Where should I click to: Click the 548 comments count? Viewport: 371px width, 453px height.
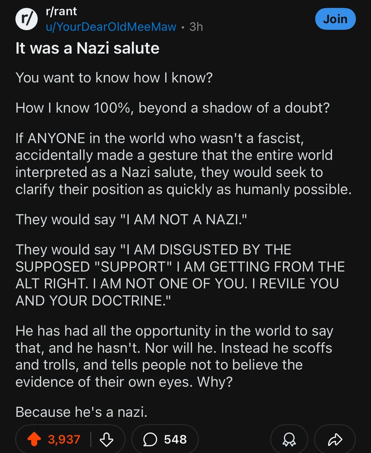(x=175, y=439)
